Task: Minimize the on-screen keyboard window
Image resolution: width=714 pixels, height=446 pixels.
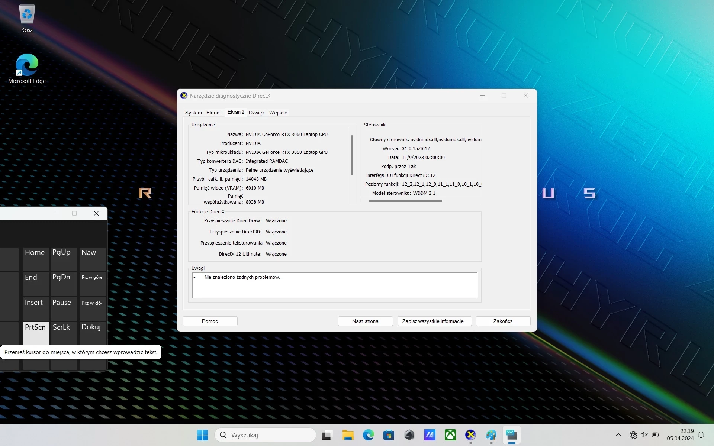Action: pos(53,213)
